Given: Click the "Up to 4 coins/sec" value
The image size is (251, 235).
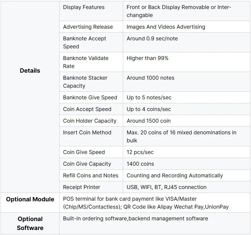Looking at the screenshot, I should 149,109.
